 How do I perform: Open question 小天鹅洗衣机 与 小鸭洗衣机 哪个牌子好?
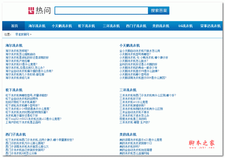144,58
